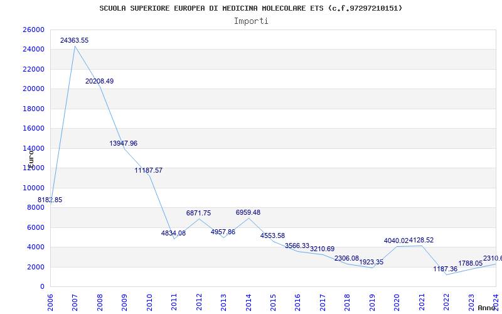Click the x-axis year 2018

click(x=348, y=301)
